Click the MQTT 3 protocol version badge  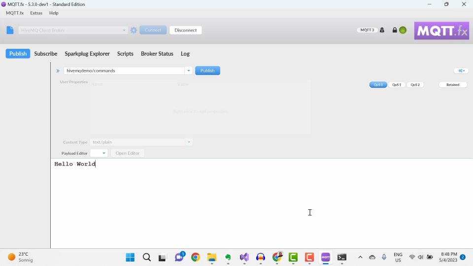tap(367, 30)
